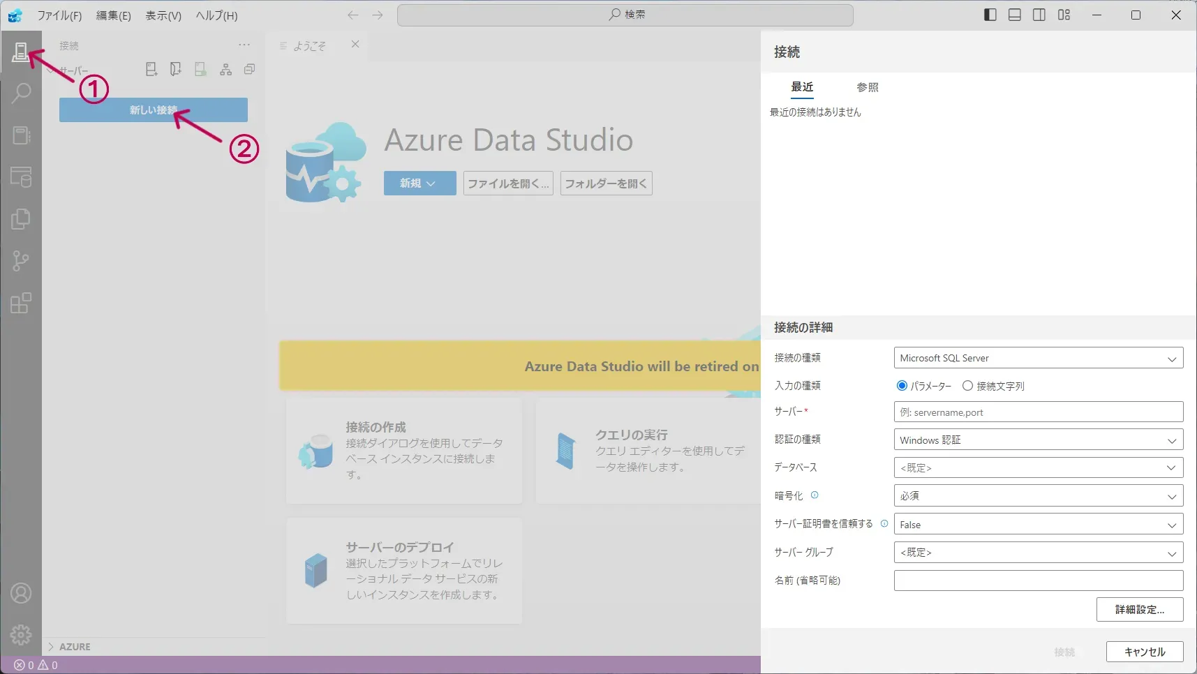Toggle the primary side bar layout icon
Screen dimensions: 1197x674
click(x=990, y=15)
